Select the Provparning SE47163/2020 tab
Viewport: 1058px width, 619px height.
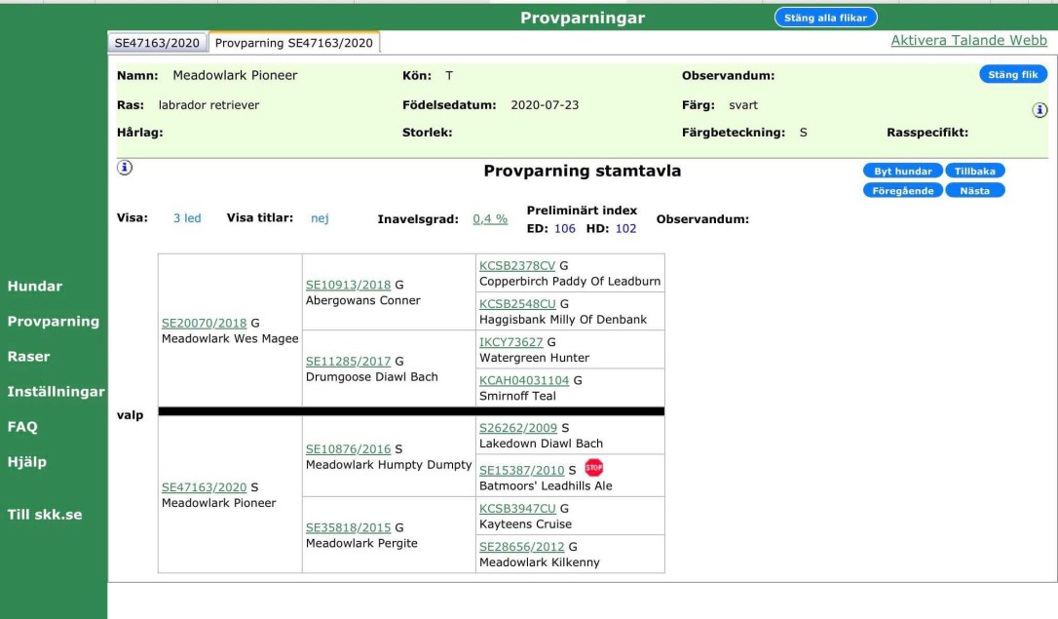pyautogui.click(x=293, y=43)
